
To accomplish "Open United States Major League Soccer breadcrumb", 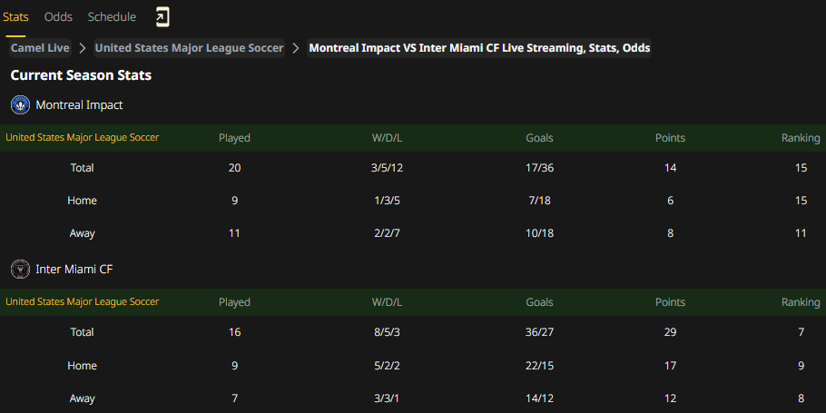I will coord(189,48).
